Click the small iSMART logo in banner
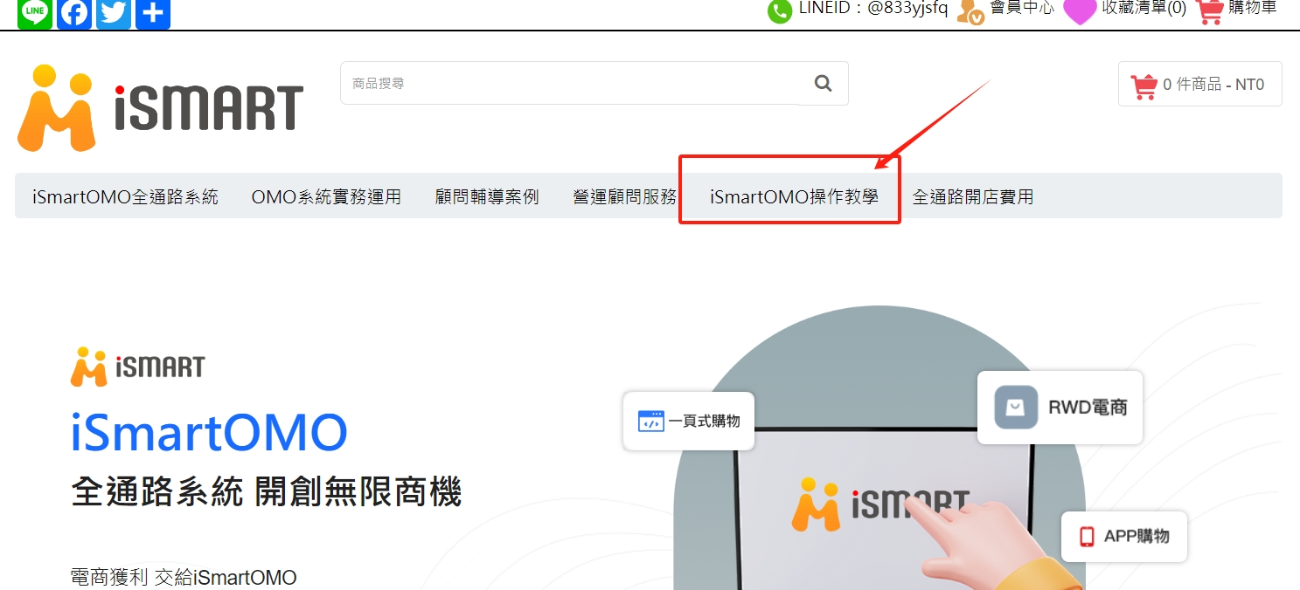The image size is (1300, 590). point(137,367)
